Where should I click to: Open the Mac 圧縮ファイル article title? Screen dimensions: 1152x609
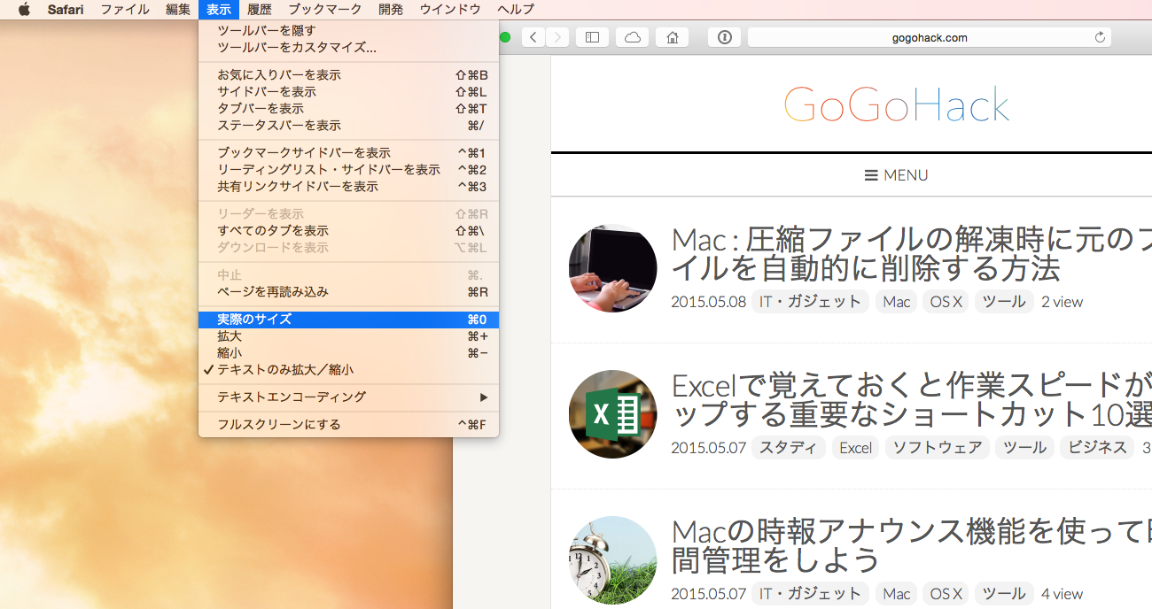[x=911, y=253]
